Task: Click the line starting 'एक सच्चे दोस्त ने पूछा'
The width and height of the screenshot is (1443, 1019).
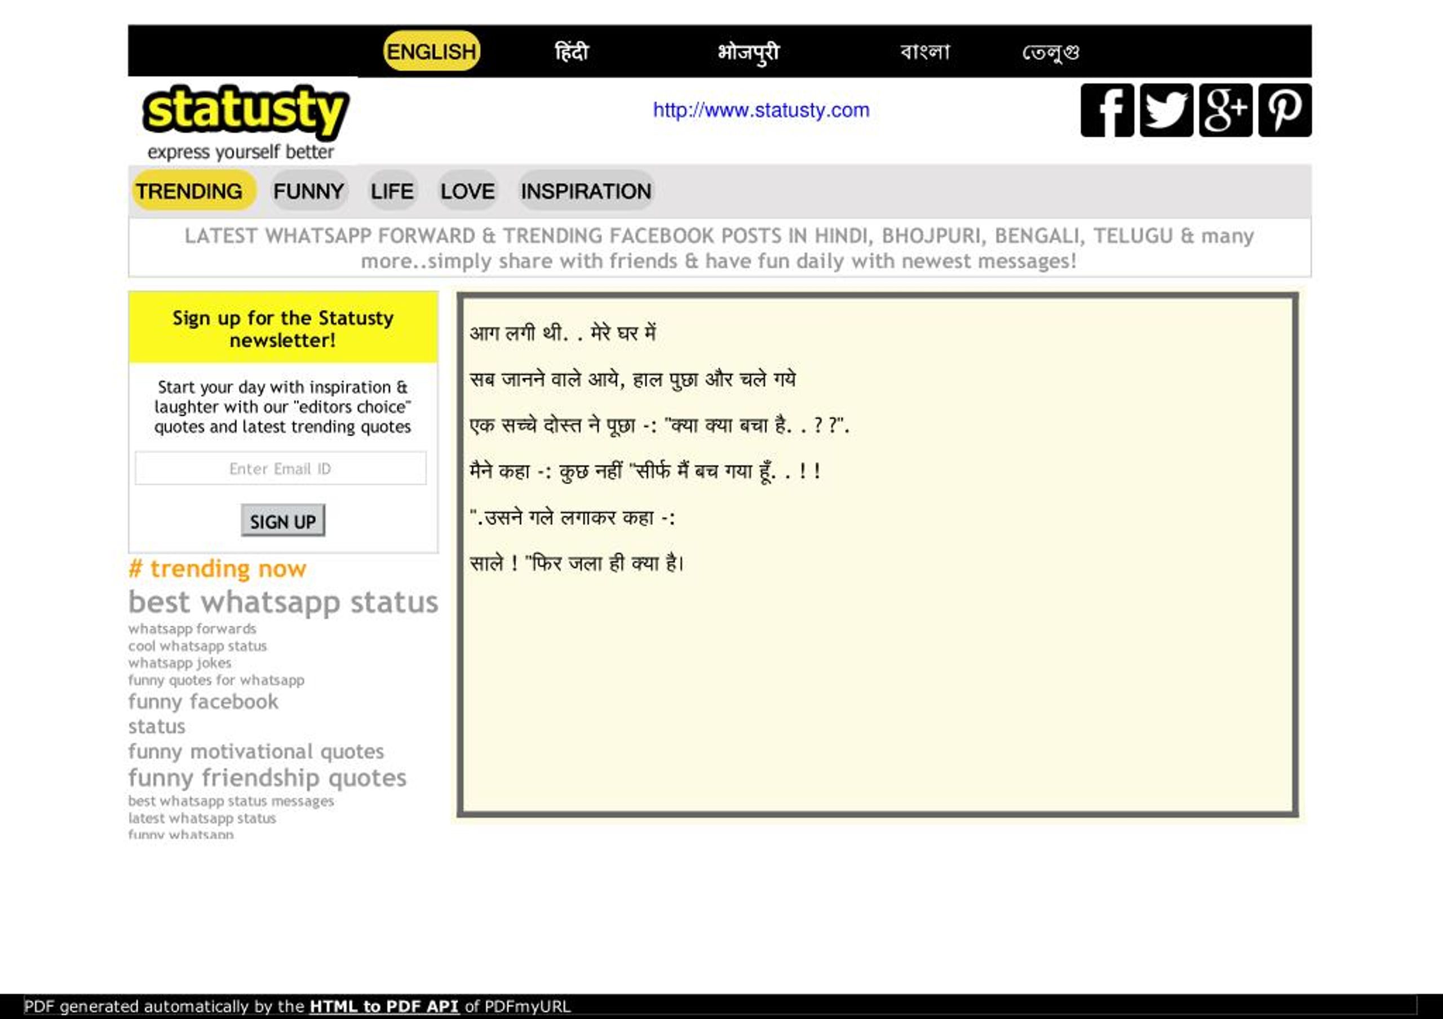Action: [x=659, y=426]
